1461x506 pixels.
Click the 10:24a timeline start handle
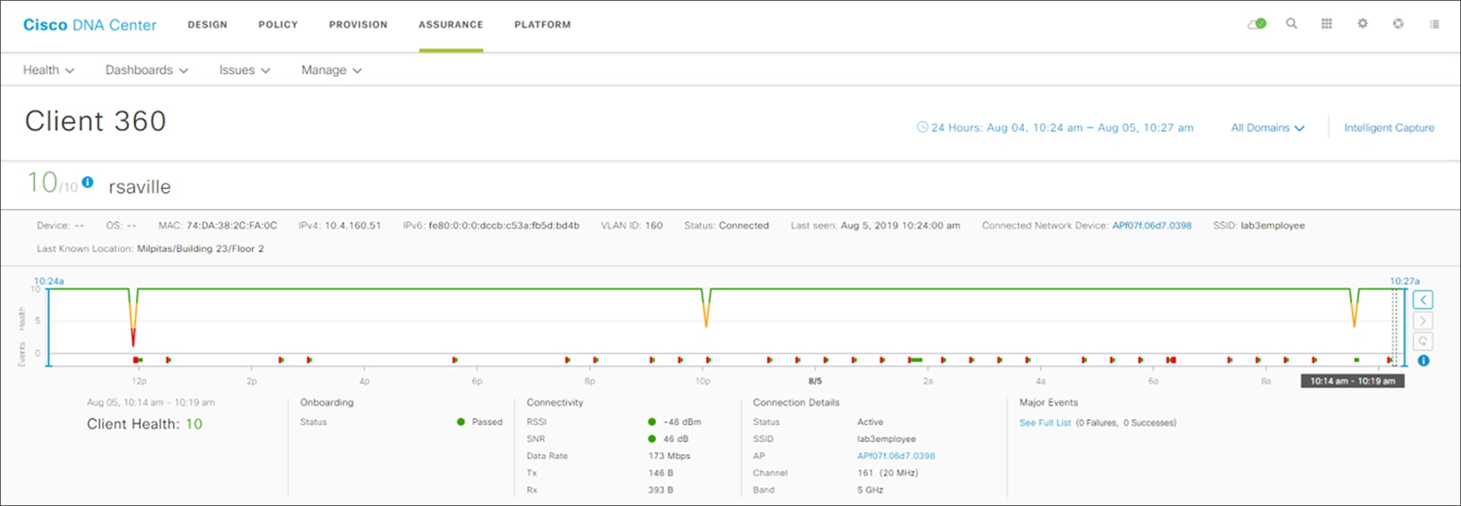click(x=48, y=327)
